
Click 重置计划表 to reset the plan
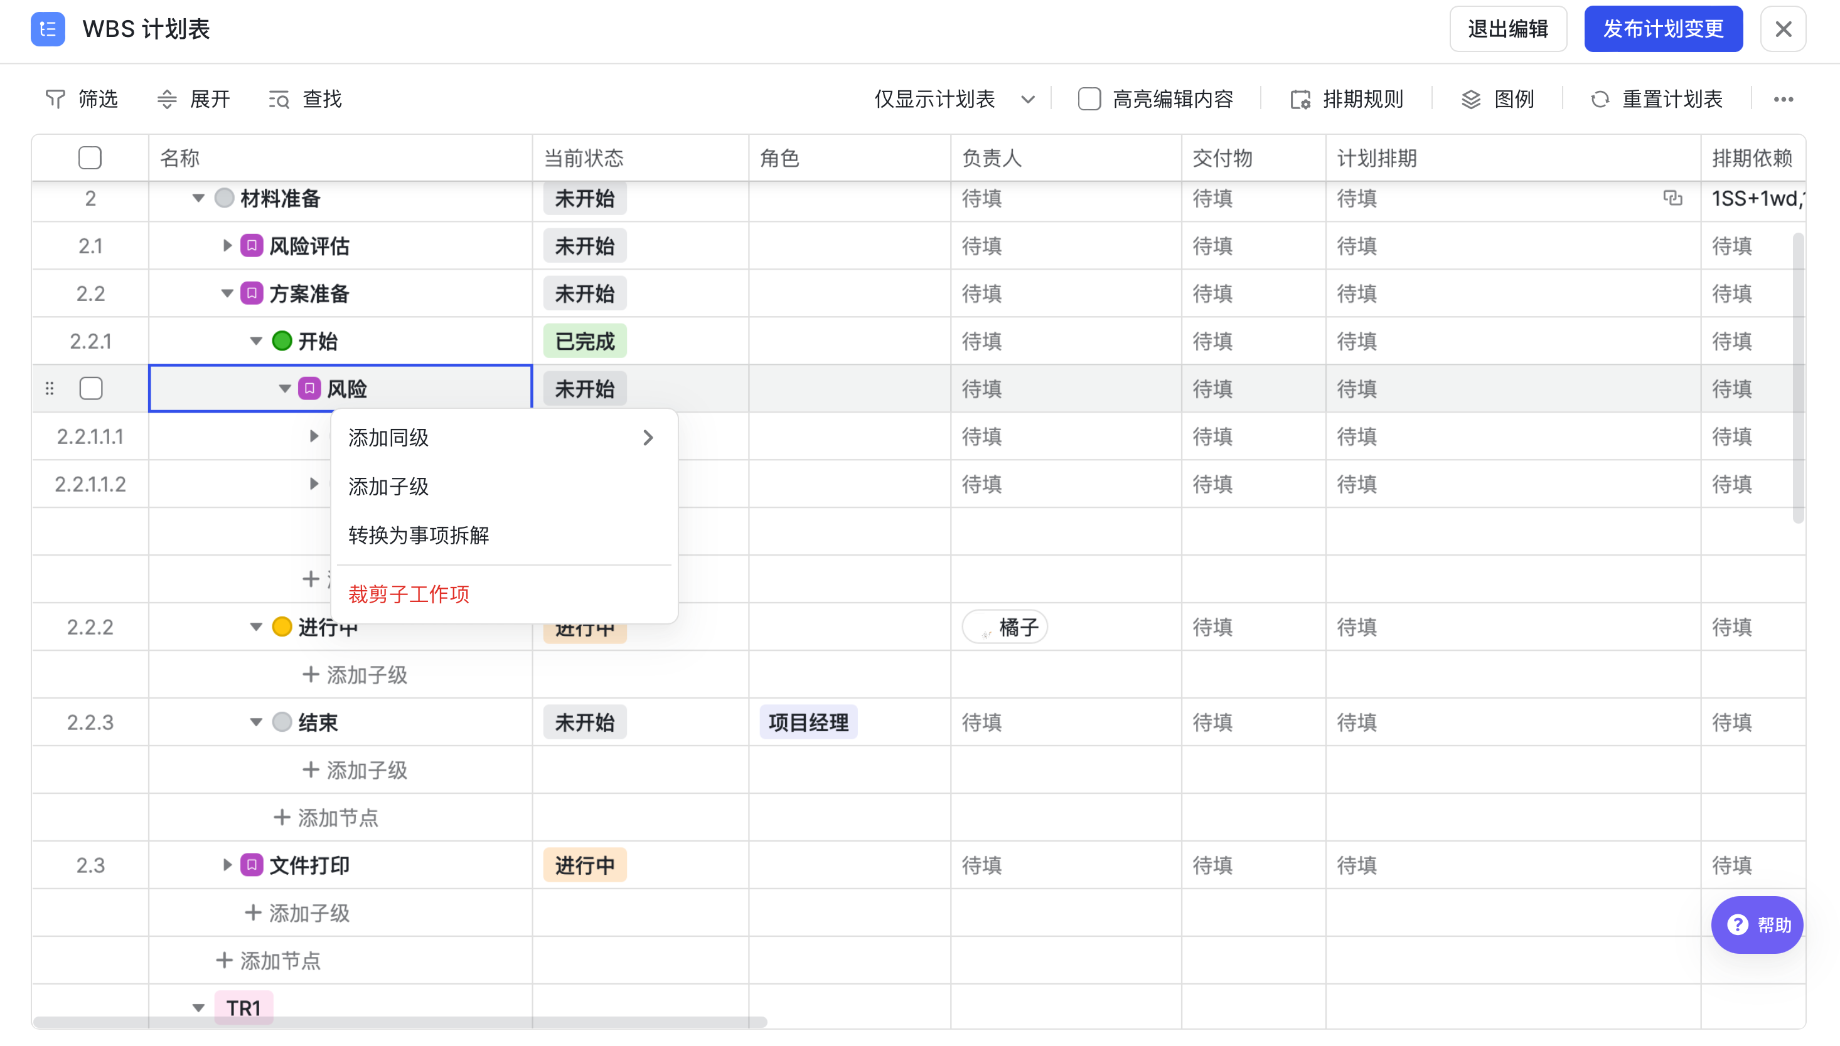click(x=1656, y=98)
